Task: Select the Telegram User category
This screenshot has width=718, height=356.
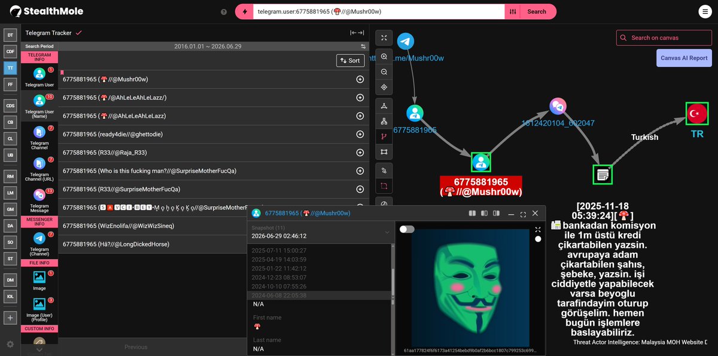Action: 39,77
